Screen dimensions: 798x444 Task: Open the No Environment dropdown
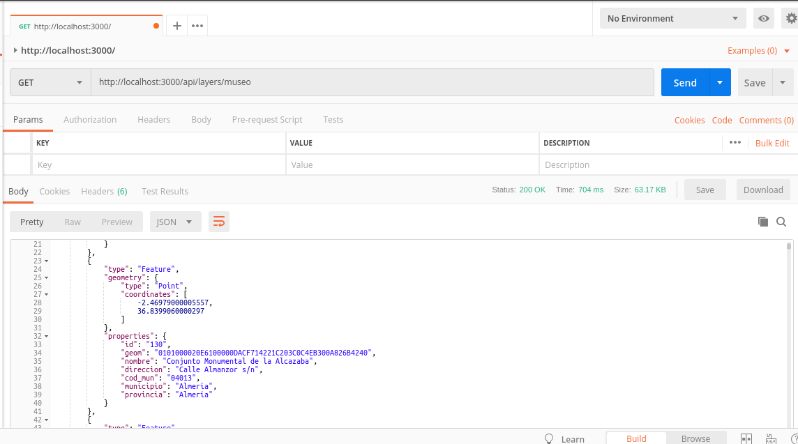(672, 19)
